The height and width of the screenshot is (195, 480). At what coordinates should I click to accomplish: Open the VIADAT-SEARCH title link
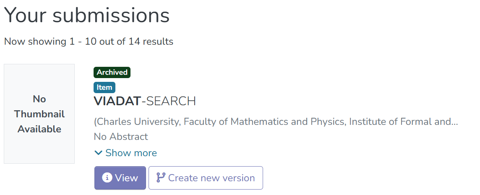[x=145, y=101]
